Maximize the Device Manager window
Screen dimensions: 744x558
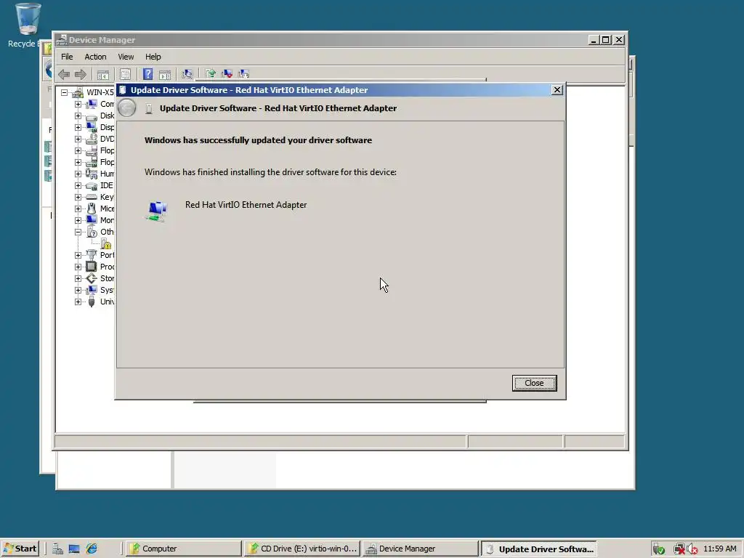tap(605, 40)
